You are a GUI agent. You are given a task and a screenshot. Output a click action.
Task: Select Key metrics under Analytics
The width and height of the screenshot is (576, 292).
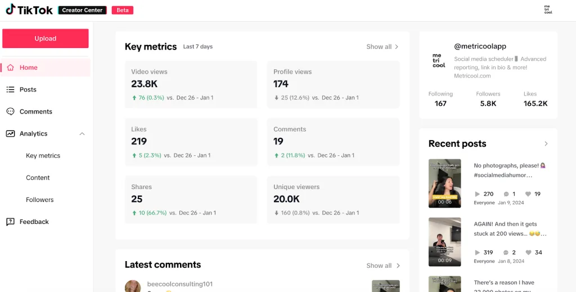click(43, 156)
